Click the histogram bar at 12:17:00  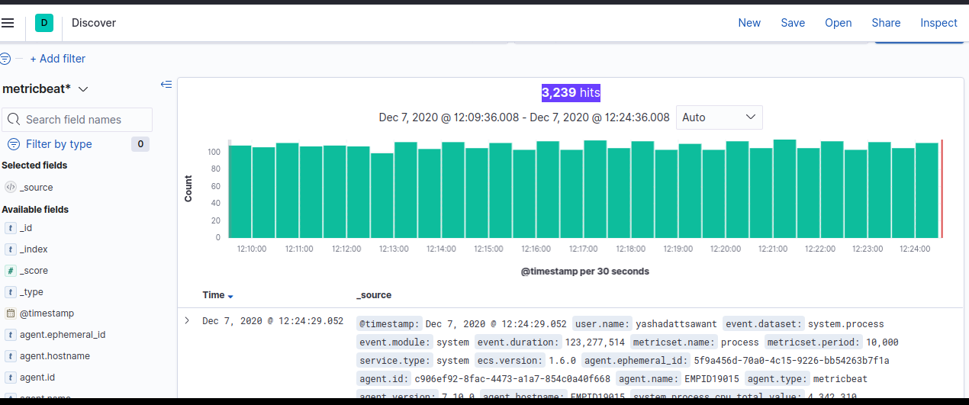point(594,189)
